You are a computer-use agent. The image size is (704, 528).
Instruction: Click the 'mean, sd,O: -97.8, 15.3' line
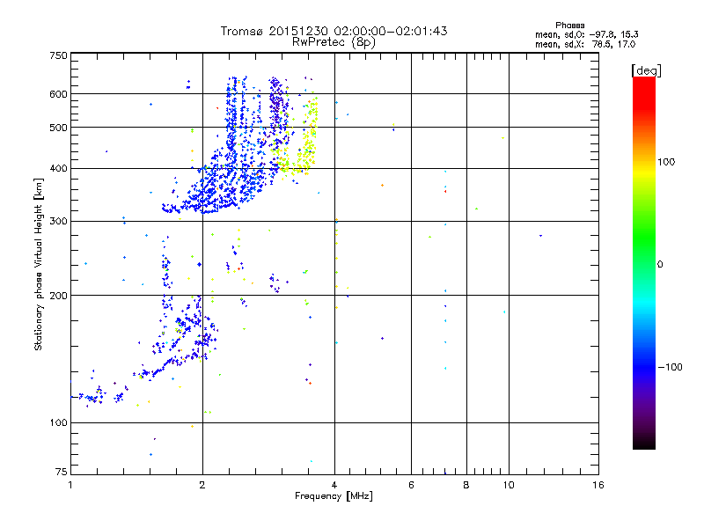click(x=586, y=34)
